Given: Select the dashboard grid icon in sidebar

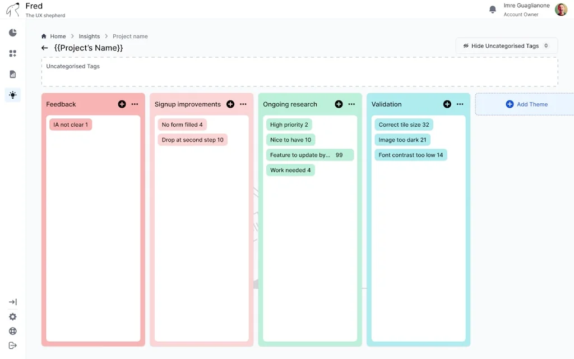Looking at the screenshot, I should [12, 53].
